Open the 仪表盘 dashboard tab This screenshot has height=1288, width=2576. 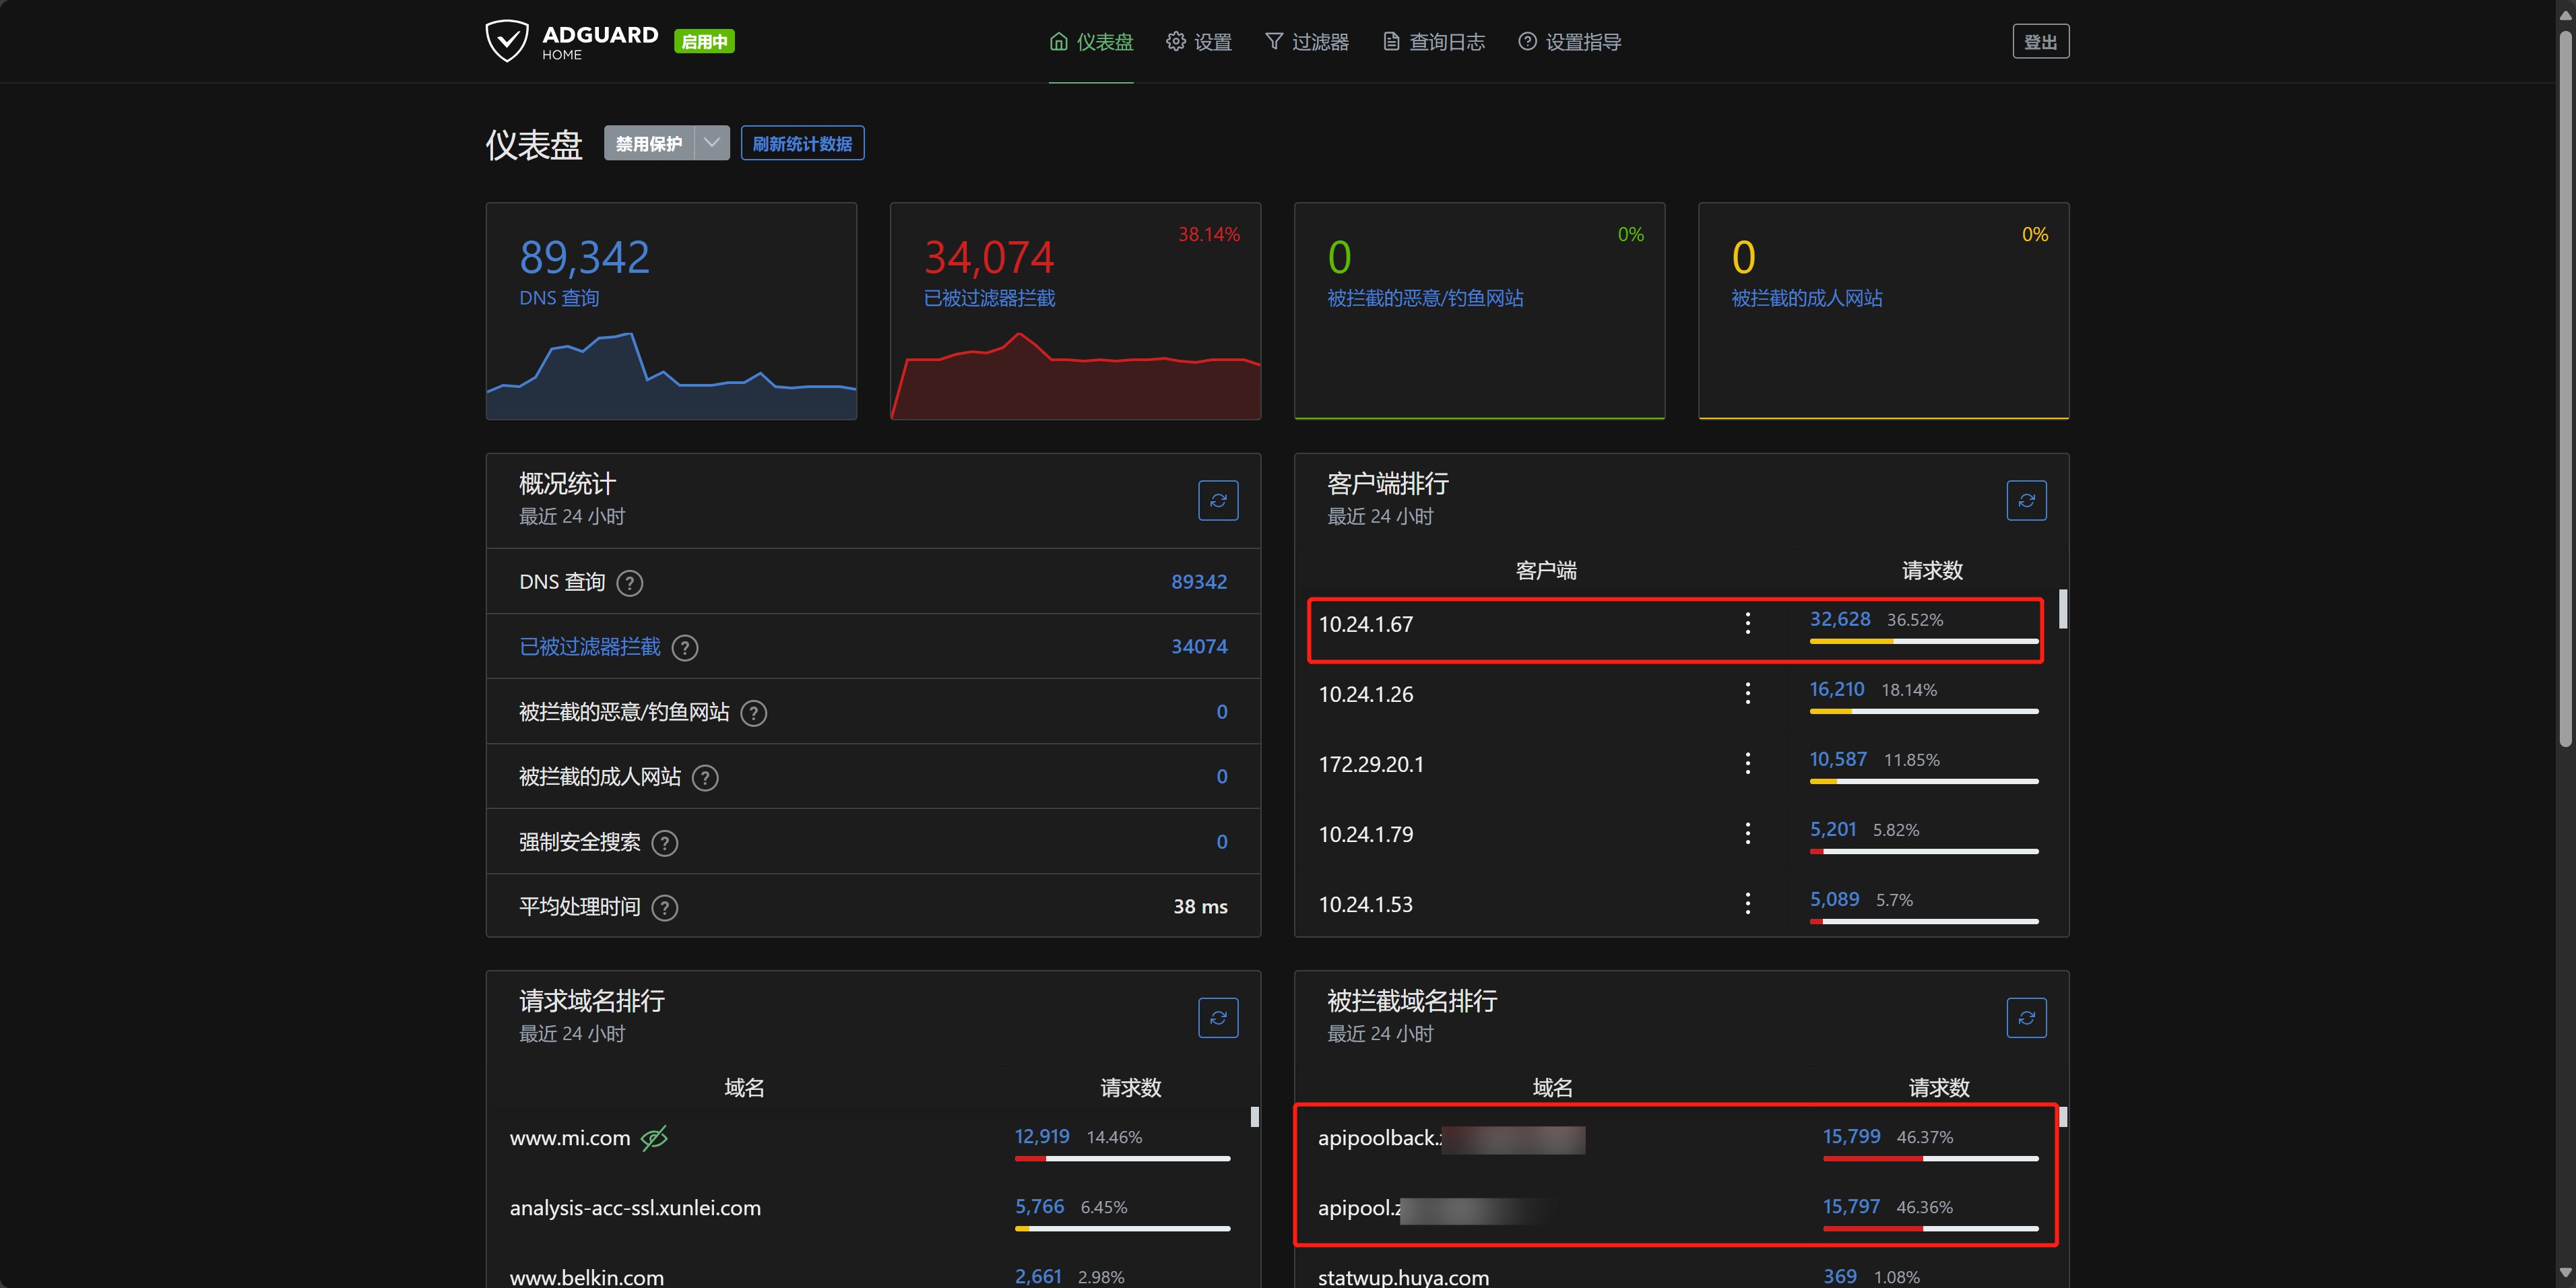point(1091,42)
